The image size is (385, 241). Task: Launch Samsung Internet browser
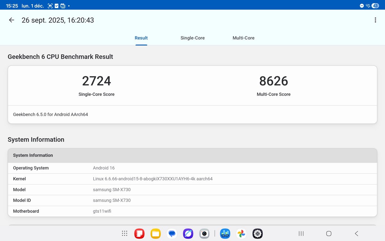(x=188, y=233)
